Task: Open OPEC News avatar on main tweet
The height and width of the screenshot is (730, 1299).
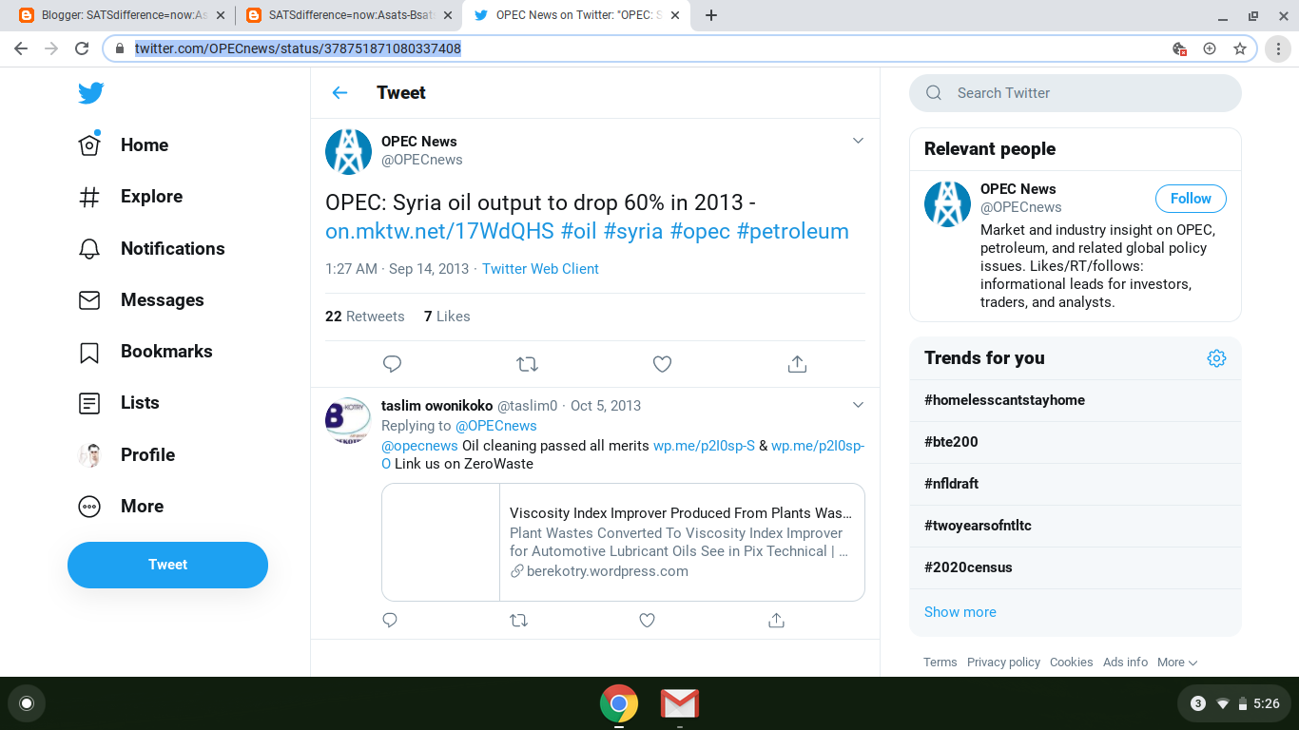Action: click(x=348, y=151)
